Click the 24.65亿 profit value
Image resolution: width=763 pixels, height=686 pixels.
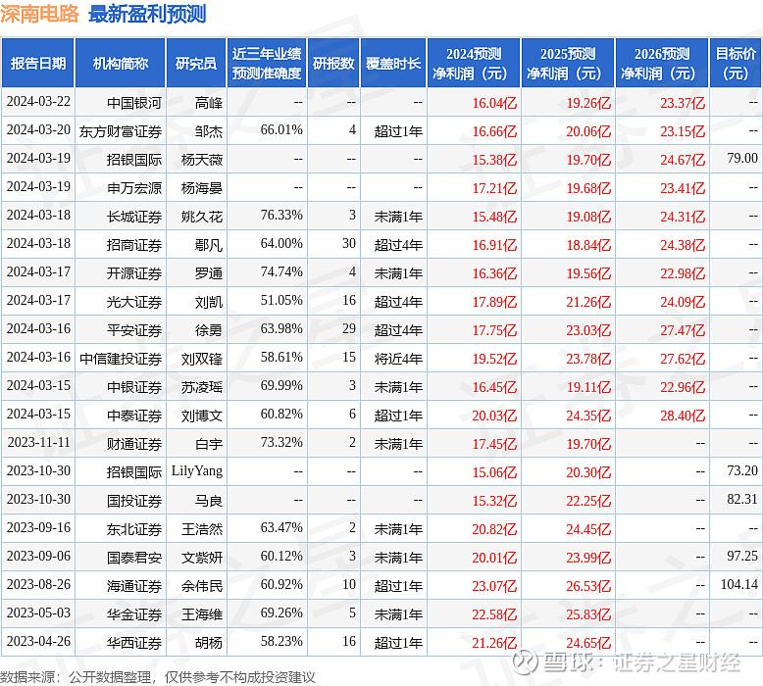(588, 643)
